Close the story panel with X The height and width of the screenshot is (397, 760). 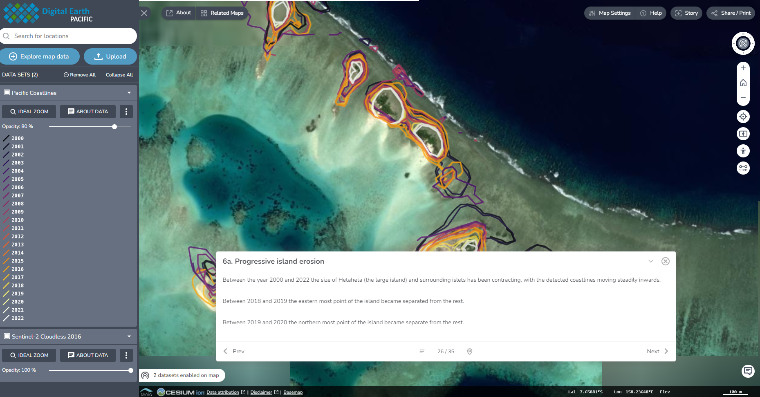(x=665, y=261)
